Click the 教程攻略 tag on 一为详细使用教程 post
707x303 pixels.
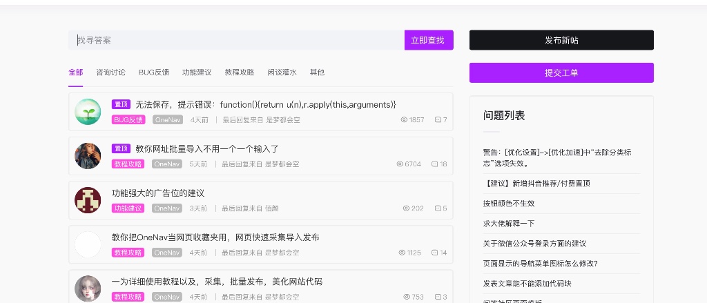(128, 297)
